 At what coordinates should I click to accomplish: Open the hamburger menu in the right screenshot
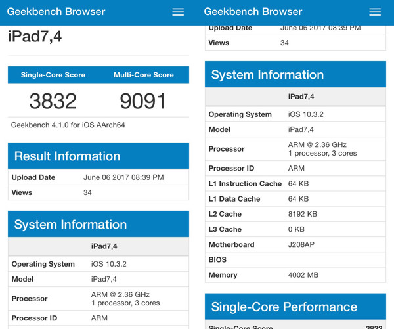375,12
